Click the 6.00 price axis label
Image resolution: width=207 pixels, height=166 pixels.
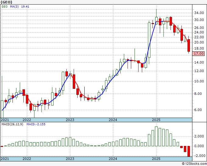[198, 110]
